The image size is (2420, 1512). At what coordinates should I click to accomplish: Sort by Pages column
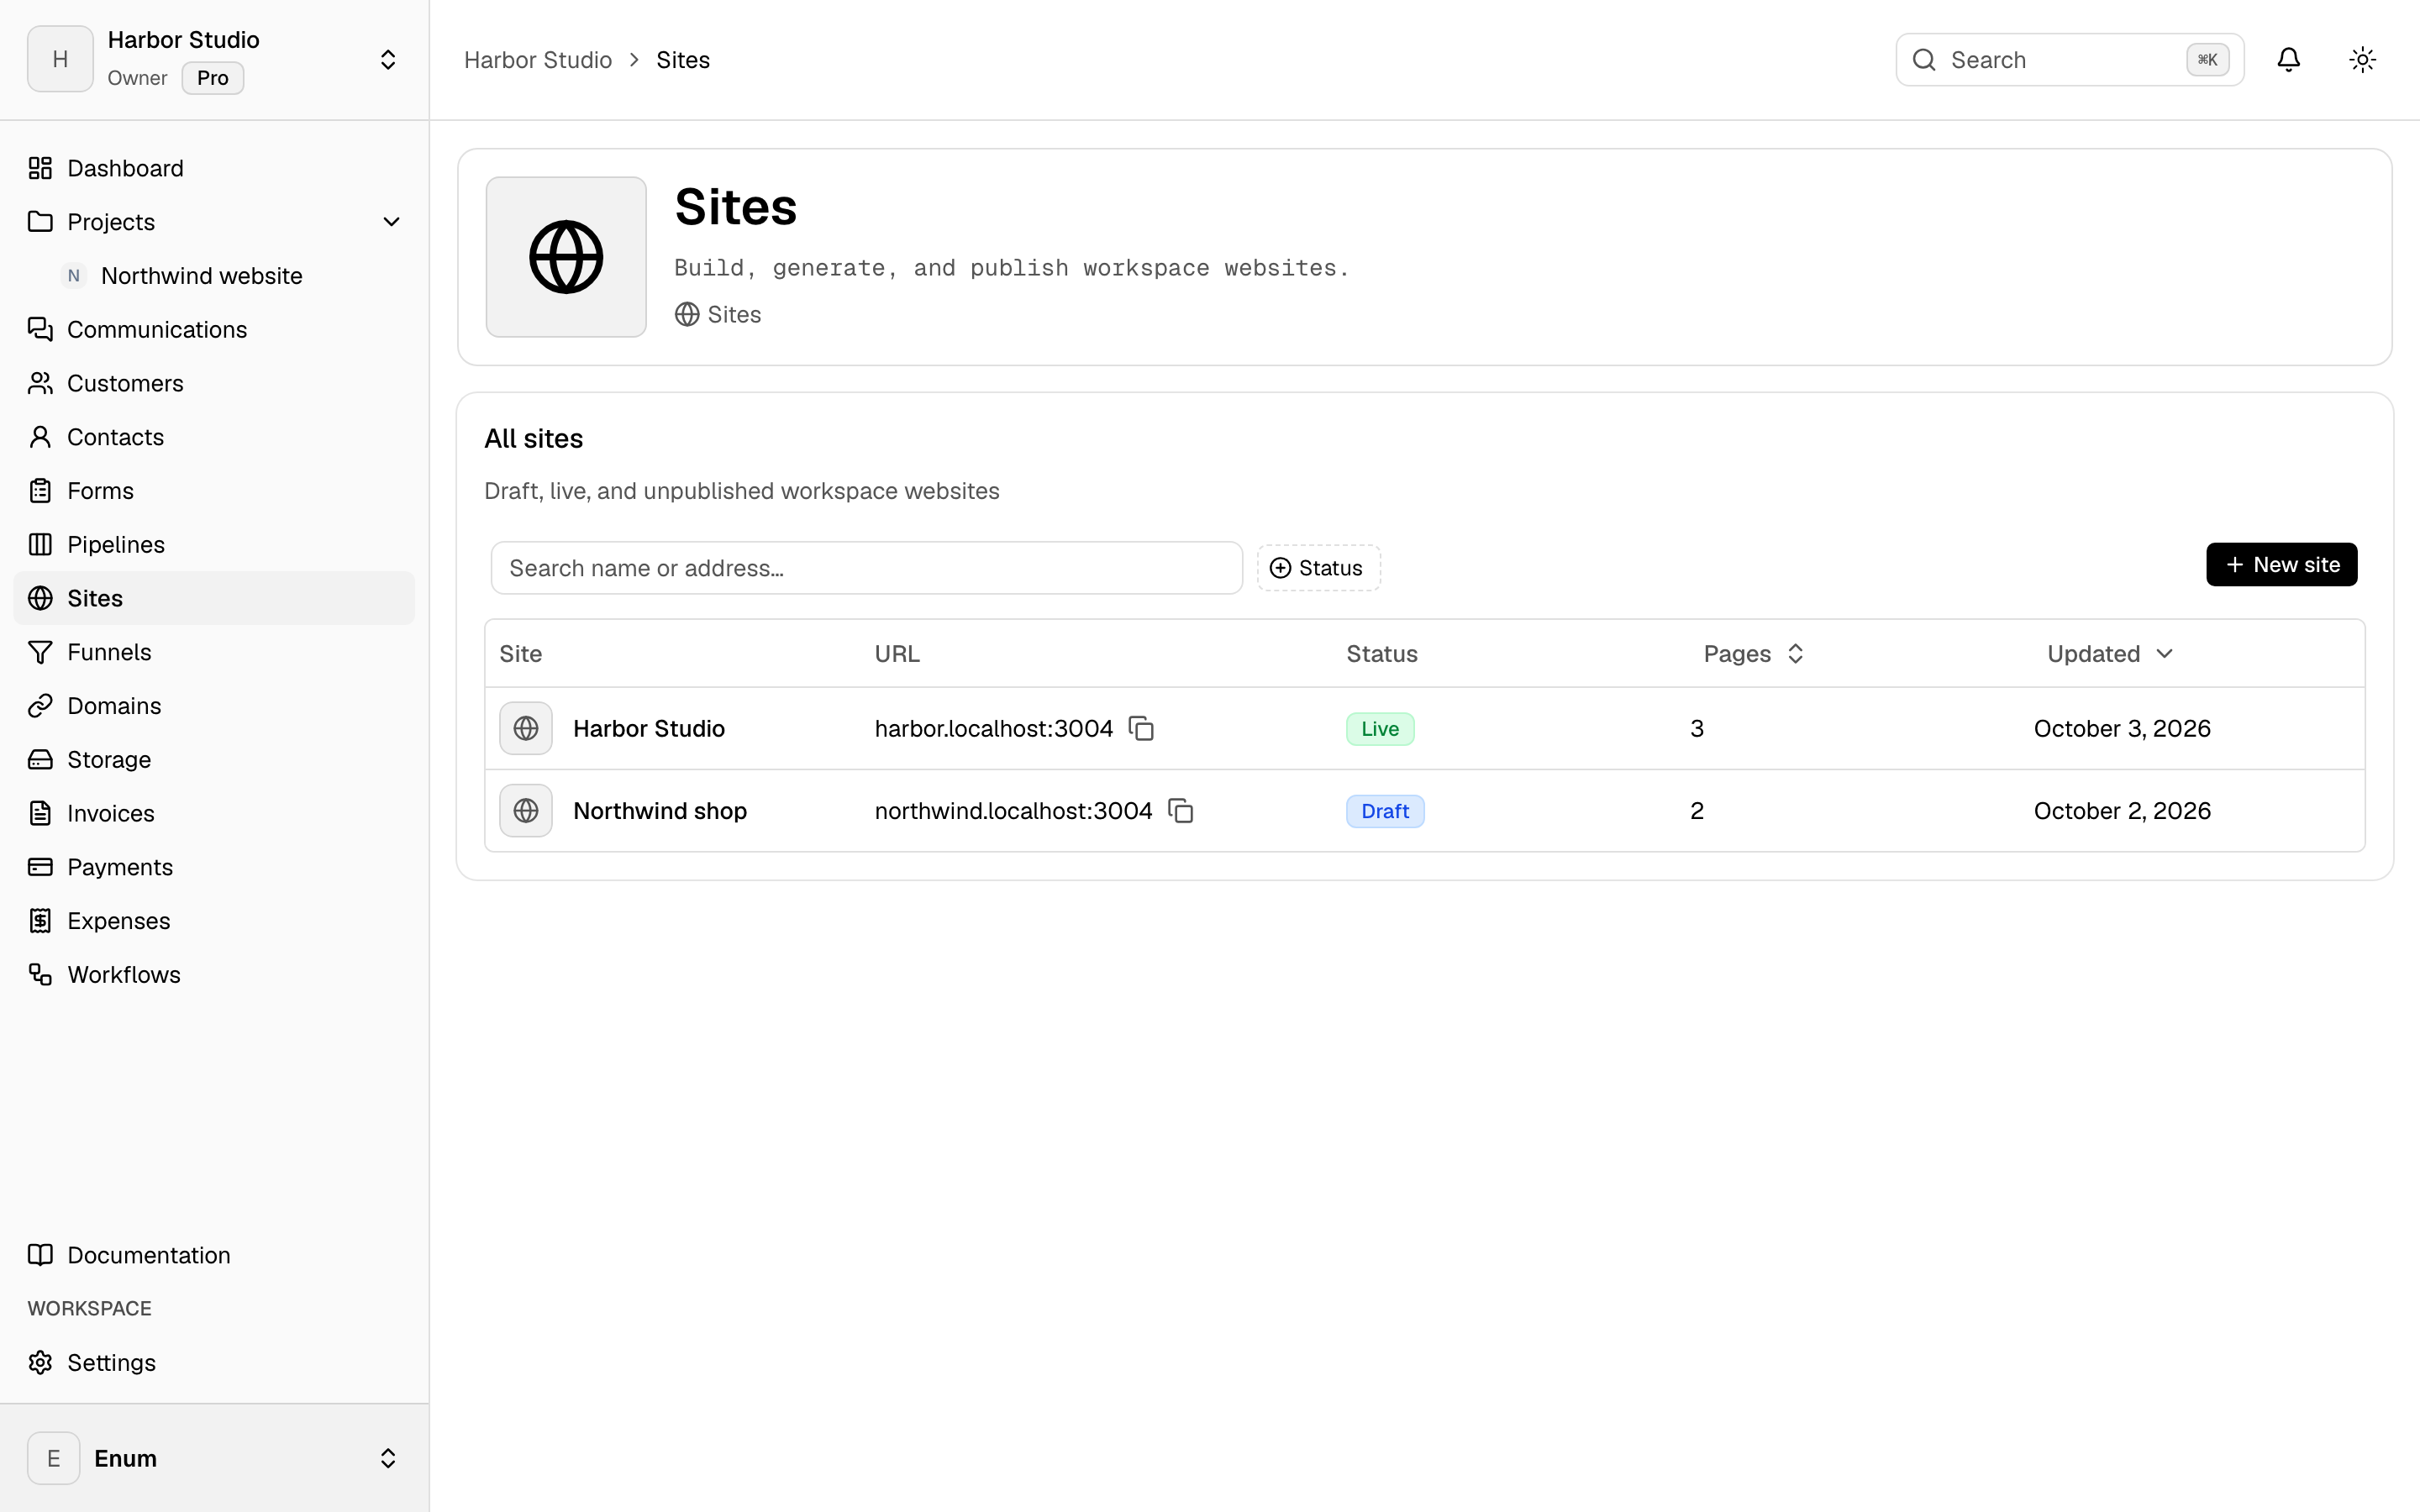1753,654
